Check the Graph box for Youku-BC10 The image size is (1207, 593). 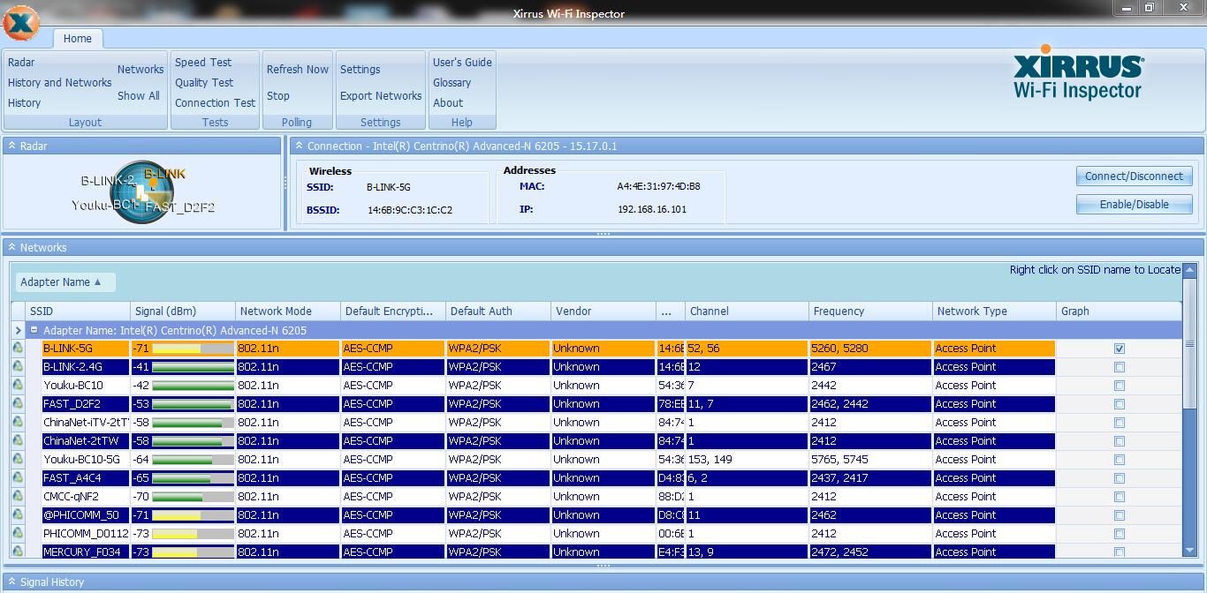click(1120, 386)
